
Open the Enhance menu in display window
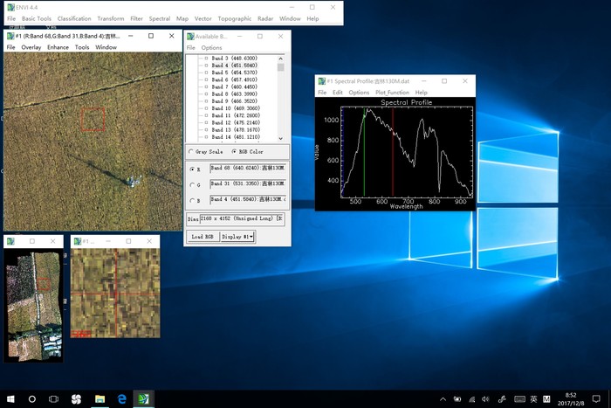click(58, 47)
